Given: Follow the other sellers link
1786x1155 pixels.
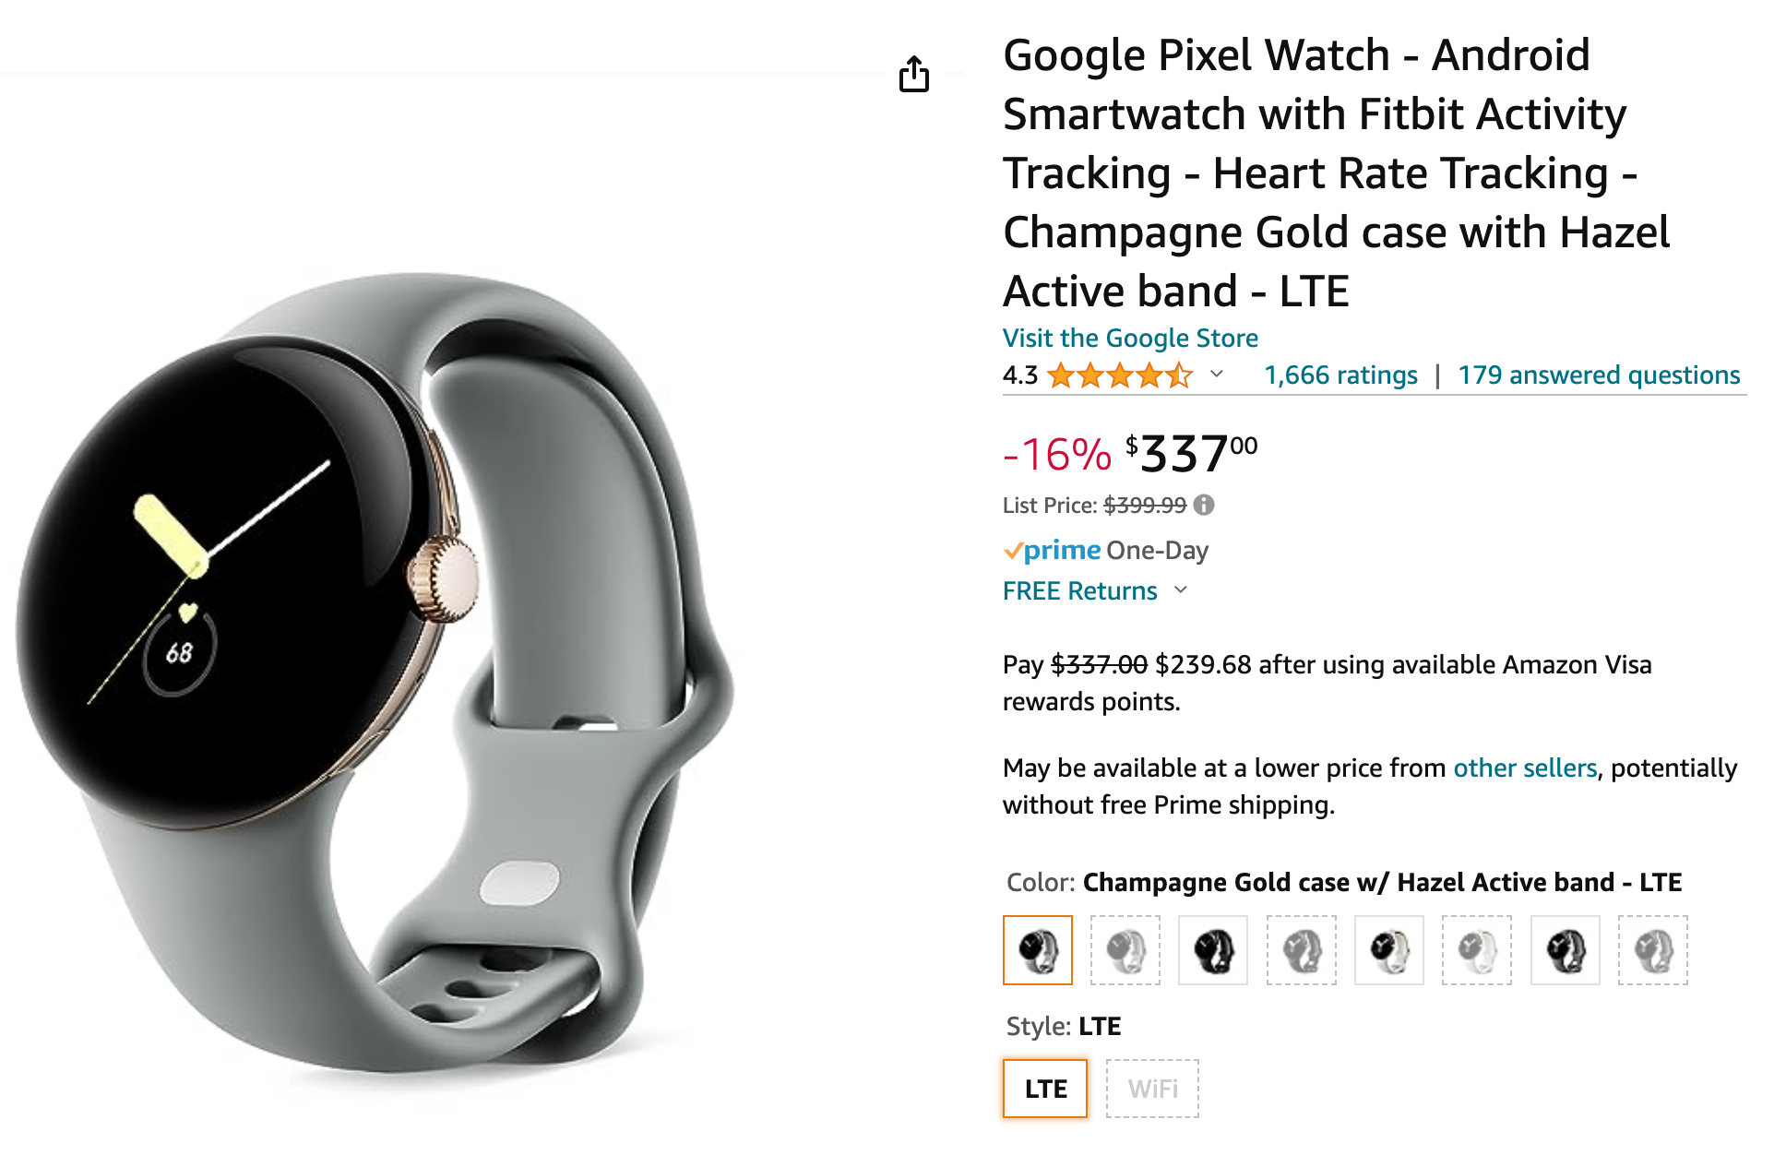Looking at the screenshot, I should (x=1524, y=768).
